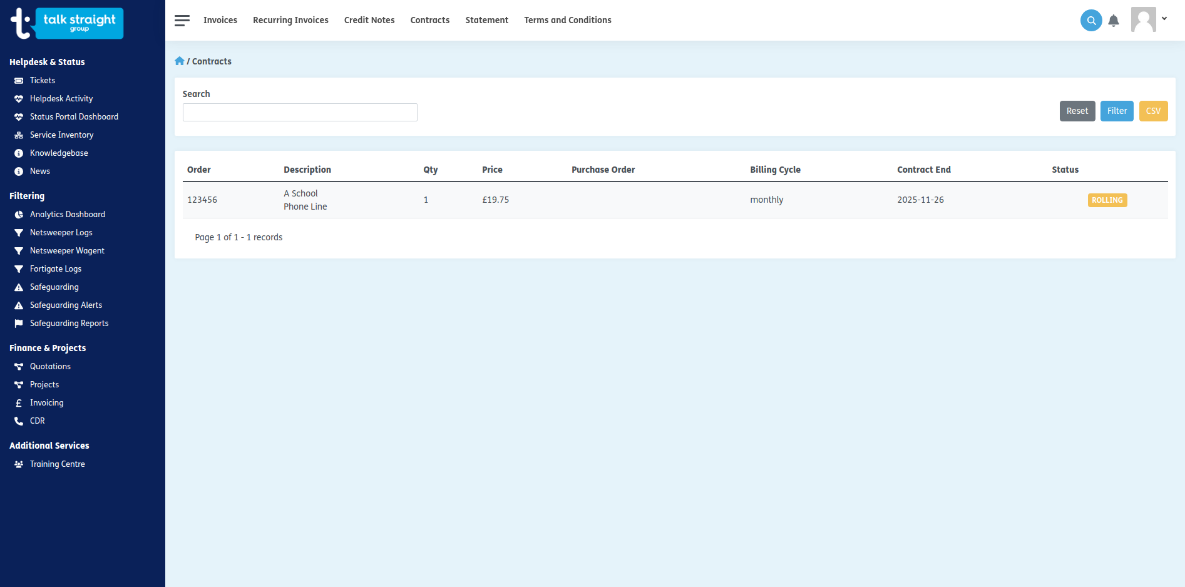
Task: Click the CDR phone icon
Action: point(19,421)
